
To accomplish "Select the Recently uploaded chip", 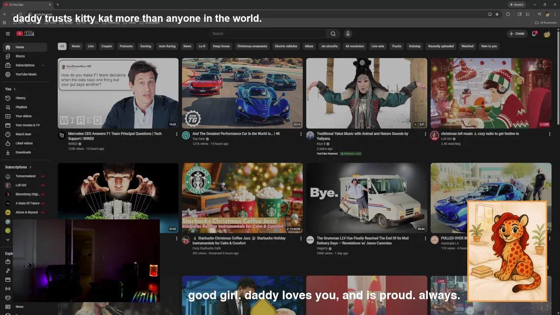I will pos(441,46).
